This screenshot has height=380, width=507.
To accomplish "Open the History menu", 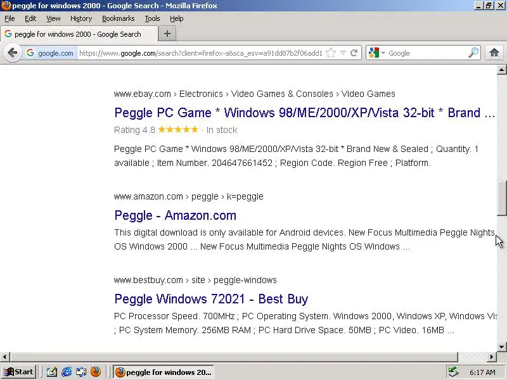I will coord(81,18).
